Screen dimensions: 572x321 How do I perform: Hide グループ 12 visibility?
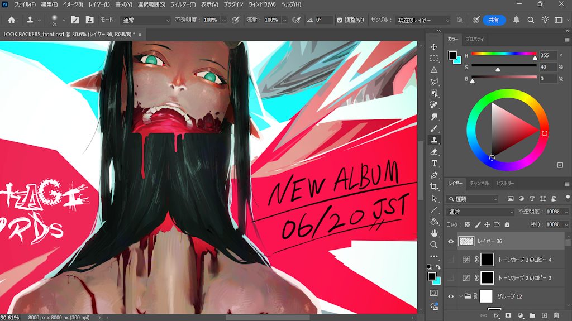[451, 296]
